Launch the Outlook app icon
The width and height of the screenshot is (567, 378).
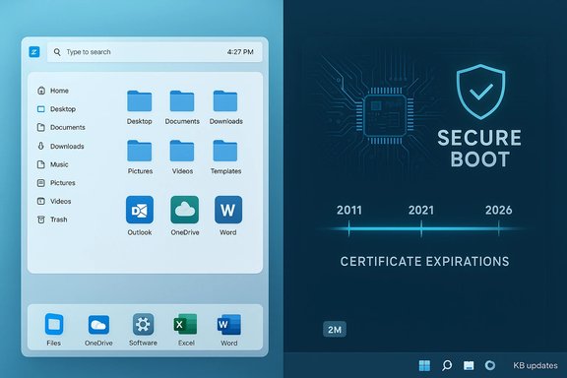pyautogui.click(x=140, y=210)
